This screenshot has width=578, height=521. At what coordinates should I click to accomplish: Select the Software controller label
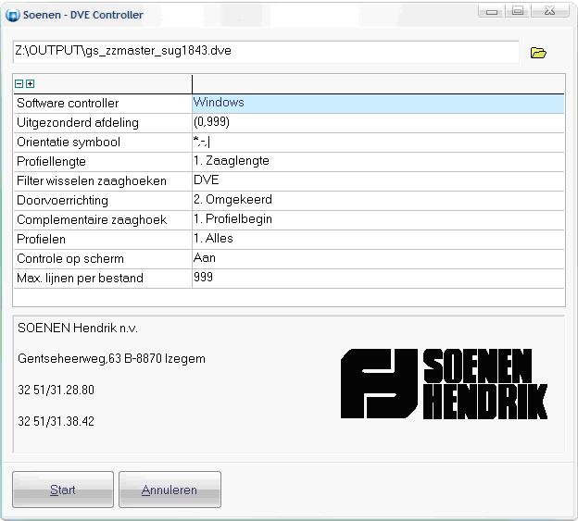point(68,103)
